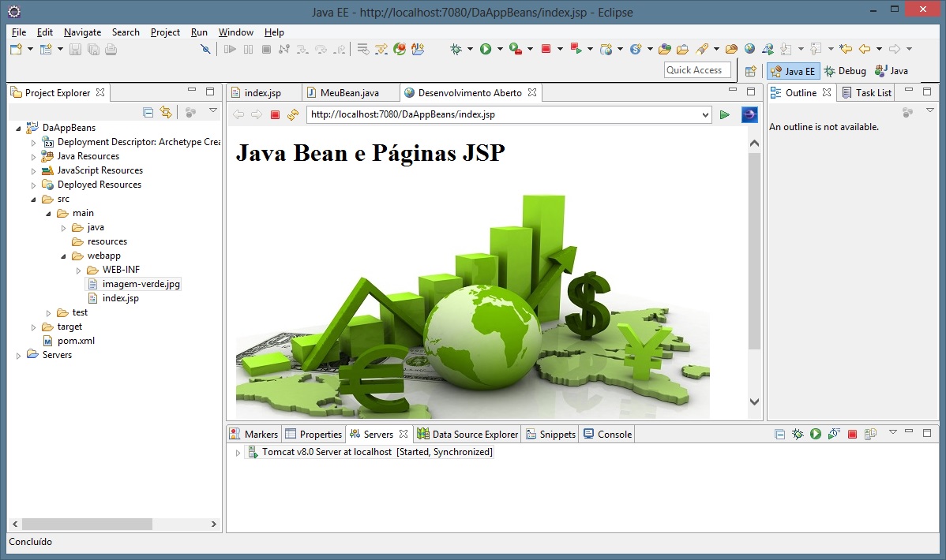Stop page loading in internal browser

[275, 115]
